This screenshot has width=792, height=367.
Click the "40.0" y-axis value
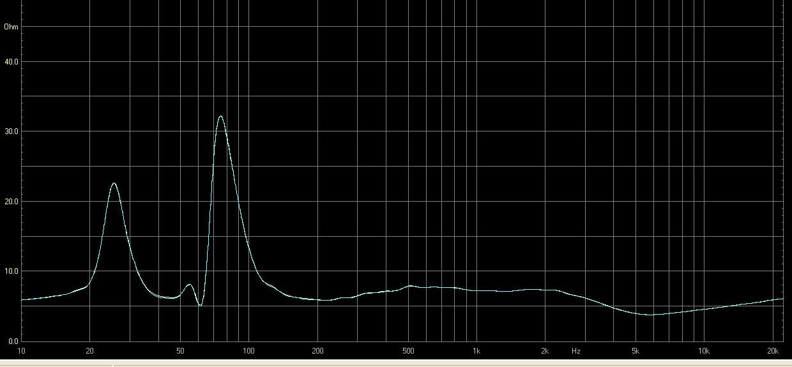11,62
